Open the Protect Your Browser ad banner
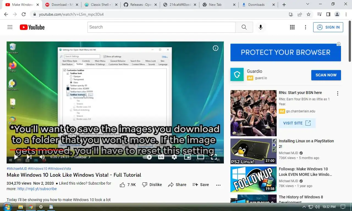 point(285,52)
